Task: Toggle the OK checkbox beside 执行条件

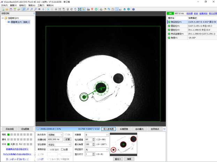Action: [66, 135]
